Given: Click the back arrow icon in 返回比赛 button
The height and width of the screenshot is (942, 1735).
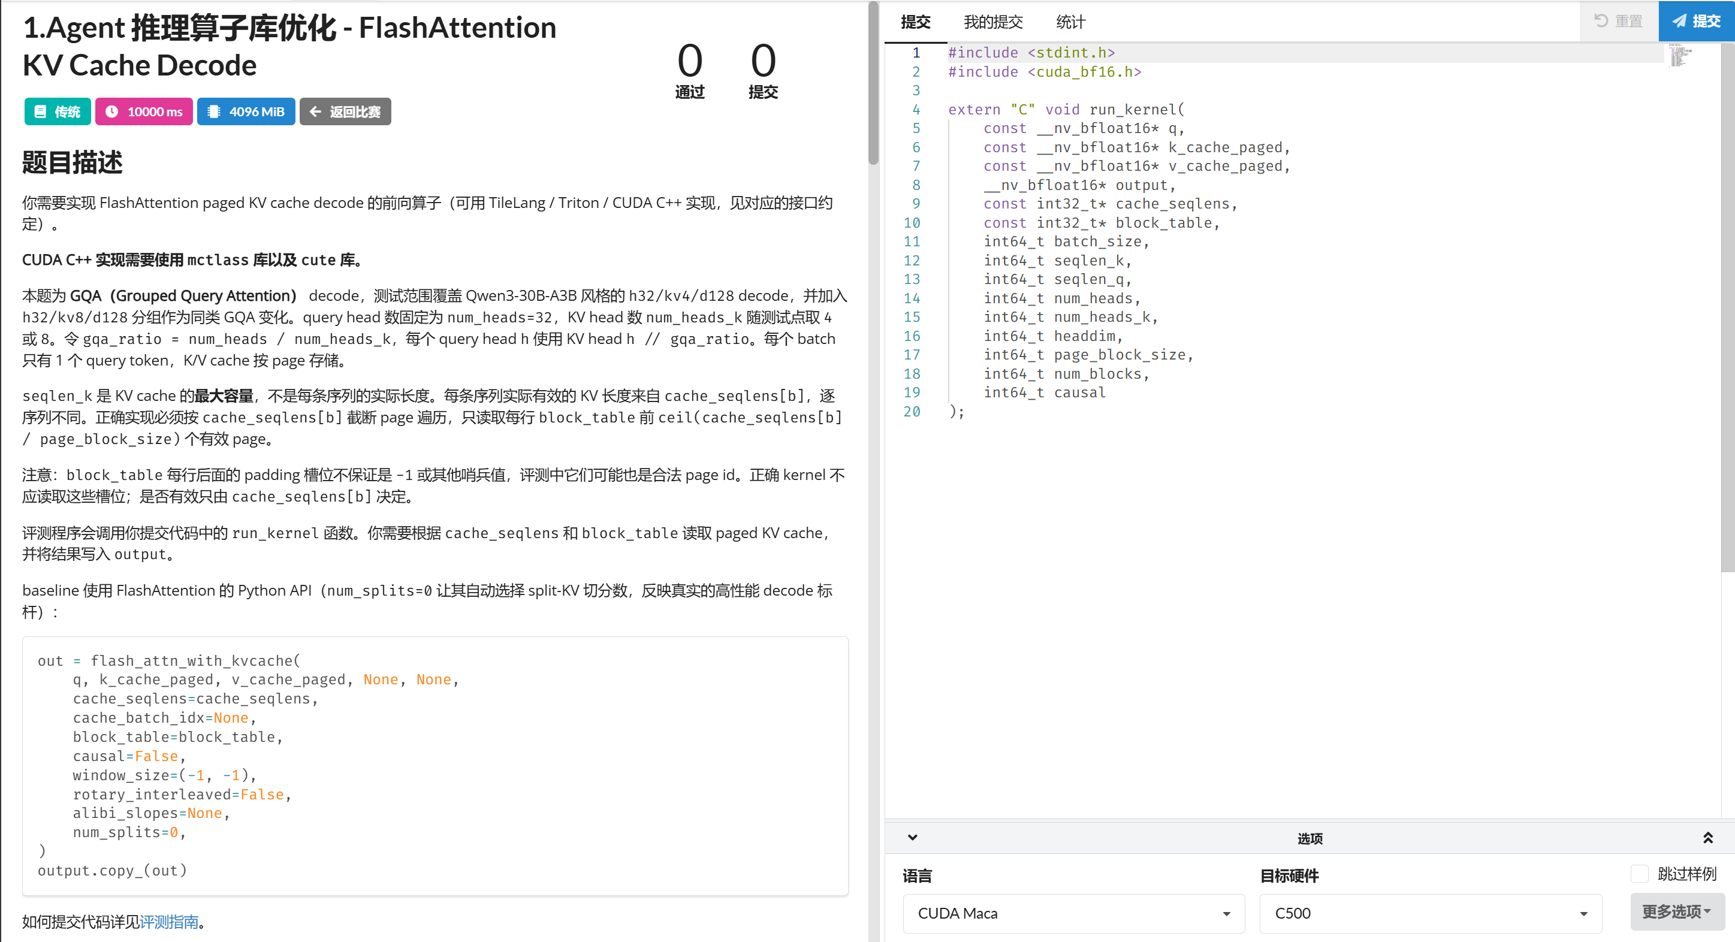Looking at the screenshot, I should pos(315,112).
